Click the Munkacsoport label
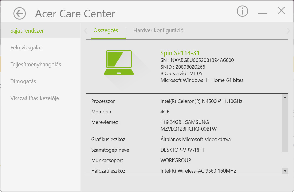294x192 pixels. [x=107, y=160]
